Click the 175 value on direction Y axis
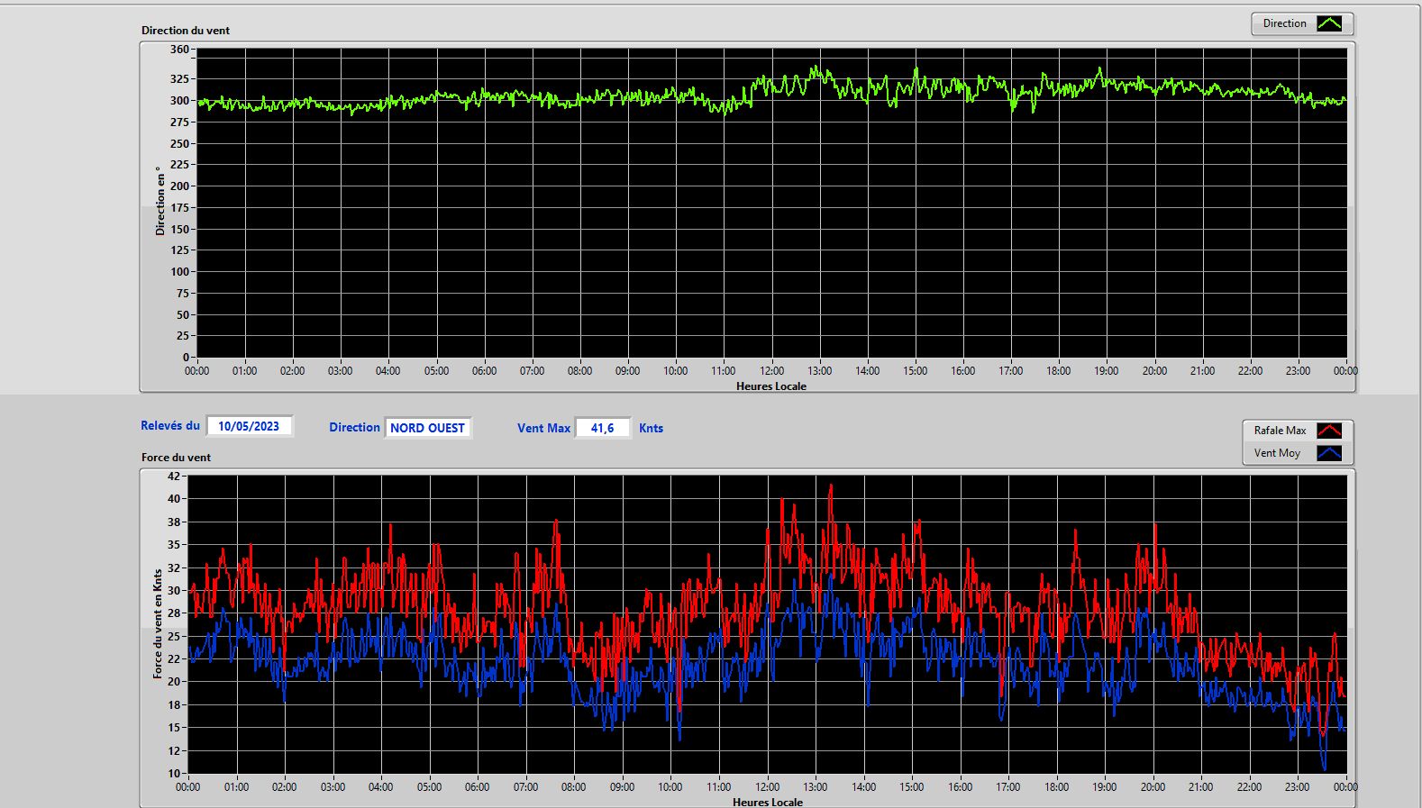Viewport: 1422px width, 808px height. point(179,208)
